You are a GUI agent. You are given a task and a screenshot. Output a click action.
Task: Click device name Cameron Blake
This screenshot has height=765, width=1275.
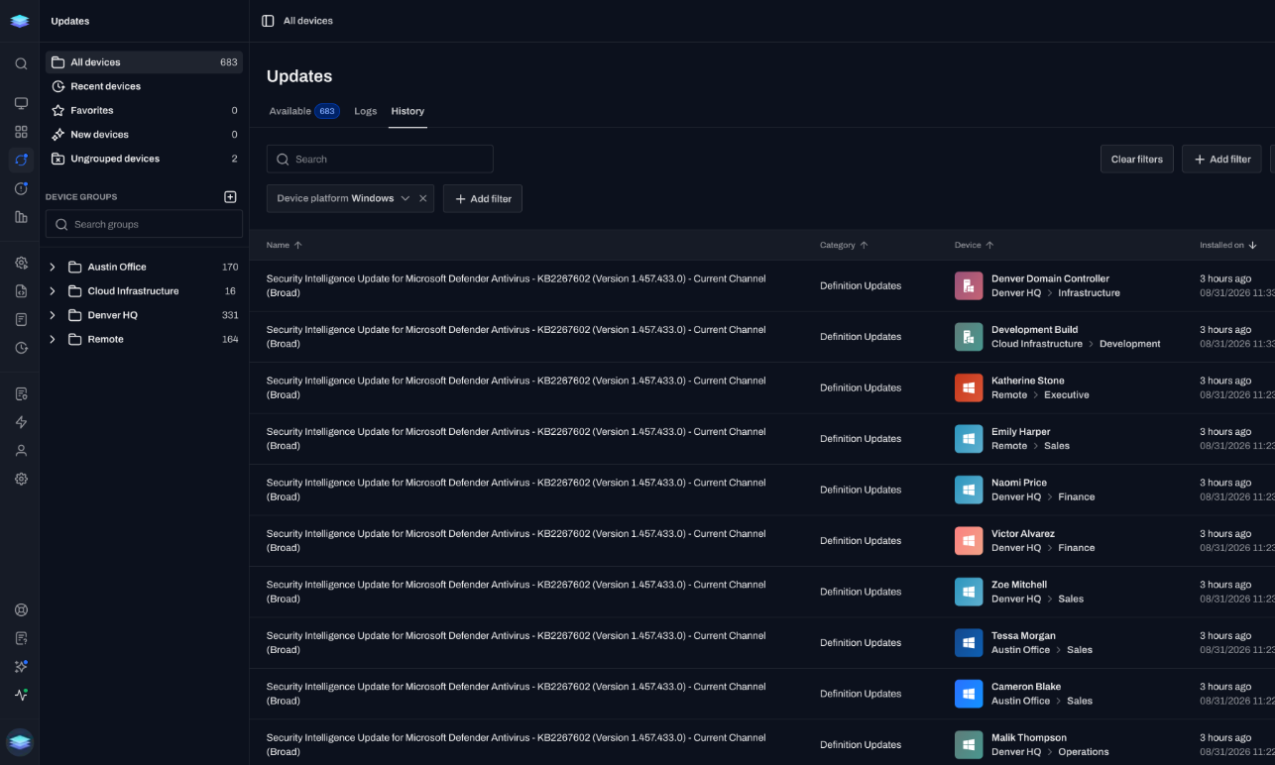coord(1025,687)
